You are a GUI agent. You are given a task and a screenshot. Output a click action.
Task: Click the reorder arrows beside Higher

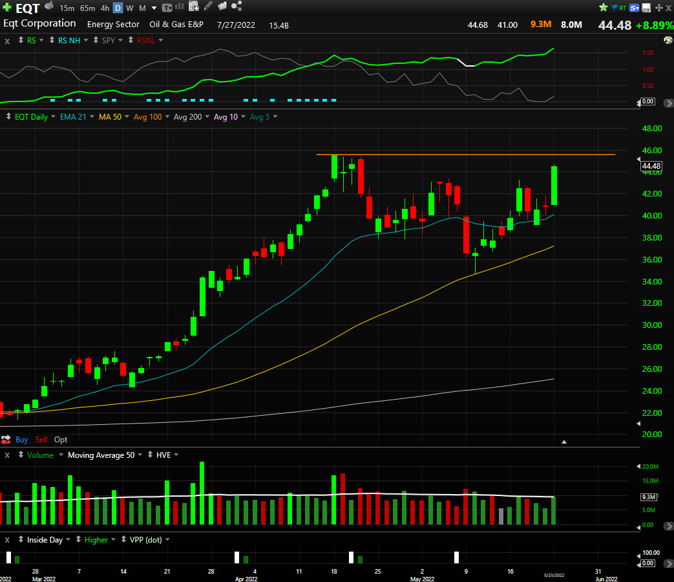(x=78, y=539)
